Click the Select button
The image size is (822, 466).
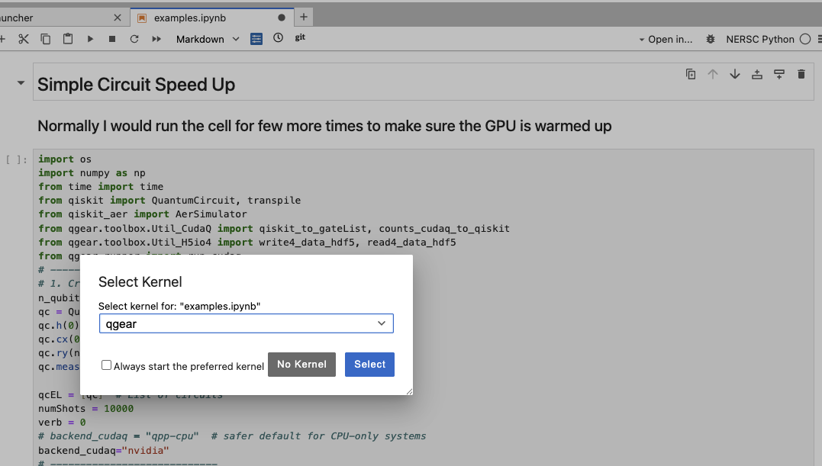pos(369,365)
